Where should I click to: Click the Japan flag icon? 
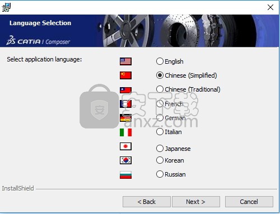(125, 146)
